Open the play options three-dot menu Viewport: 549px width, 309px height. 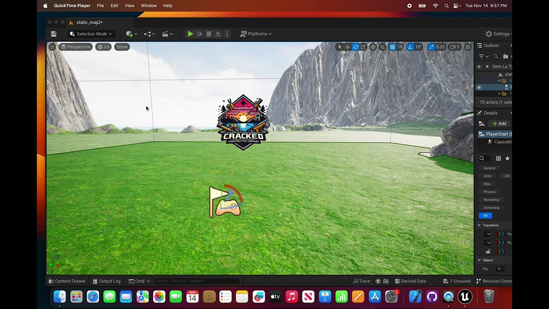(x=227, y=34)
